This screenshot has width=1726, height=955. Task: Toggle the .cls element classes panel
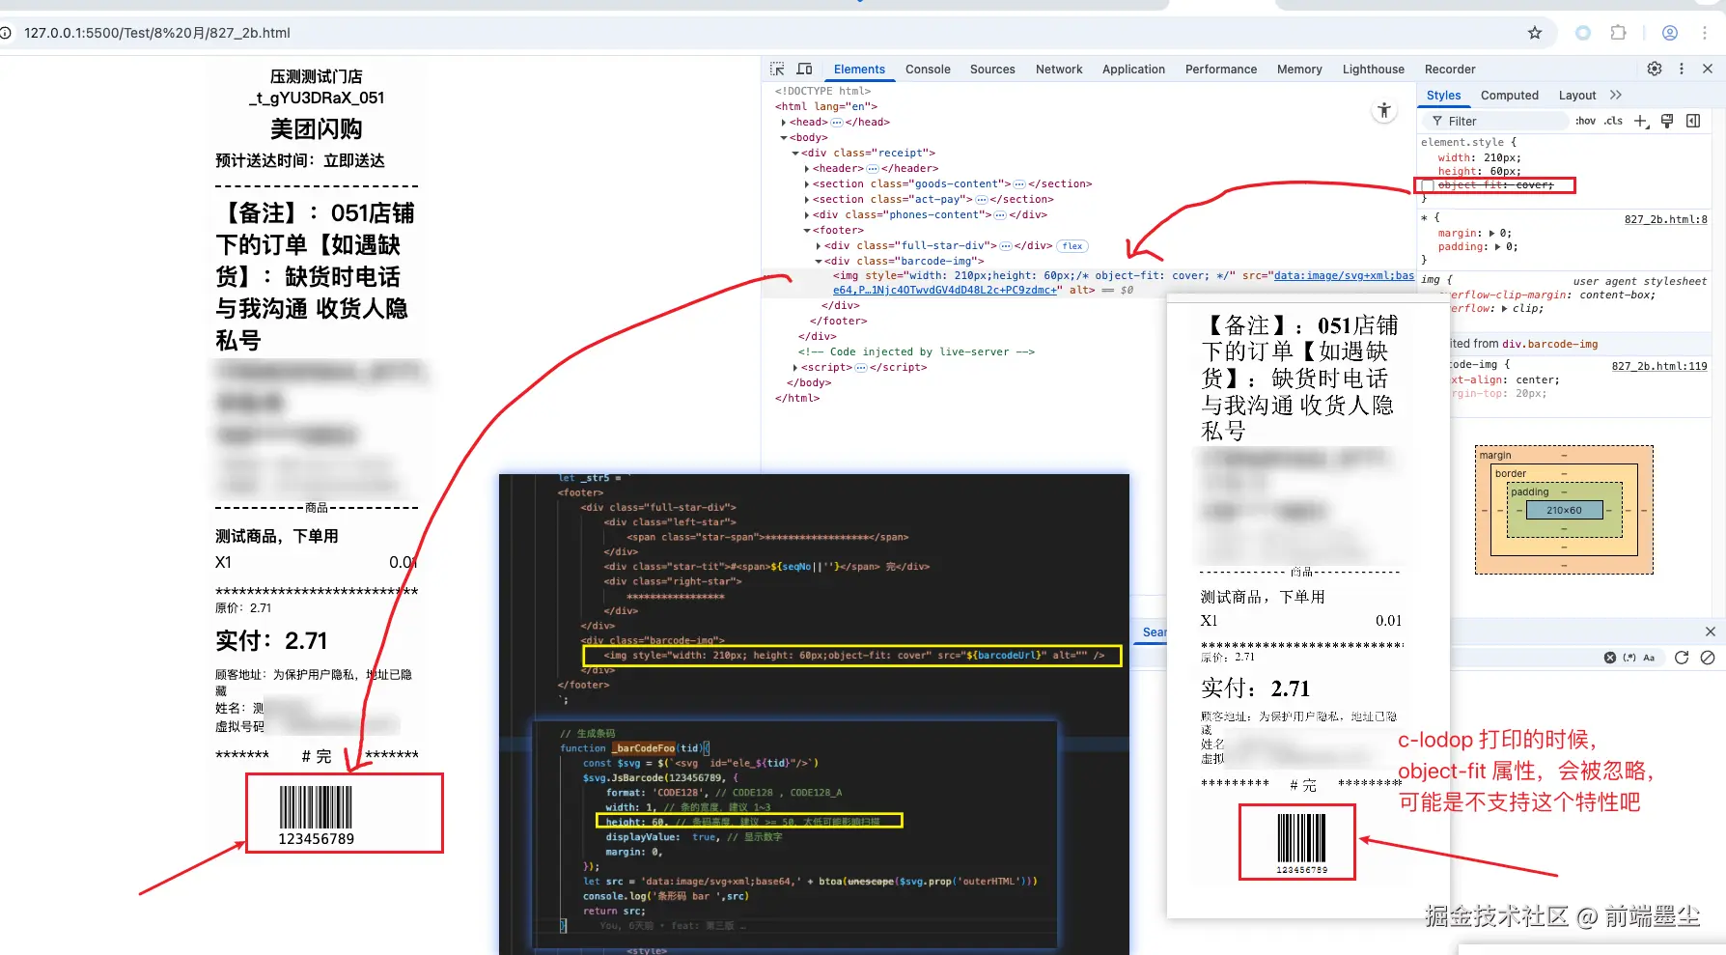pos(1613,121)
